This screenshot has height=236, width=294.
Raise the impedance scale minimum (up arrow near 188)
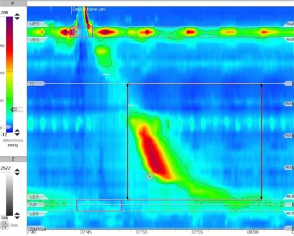click(17, 214)
